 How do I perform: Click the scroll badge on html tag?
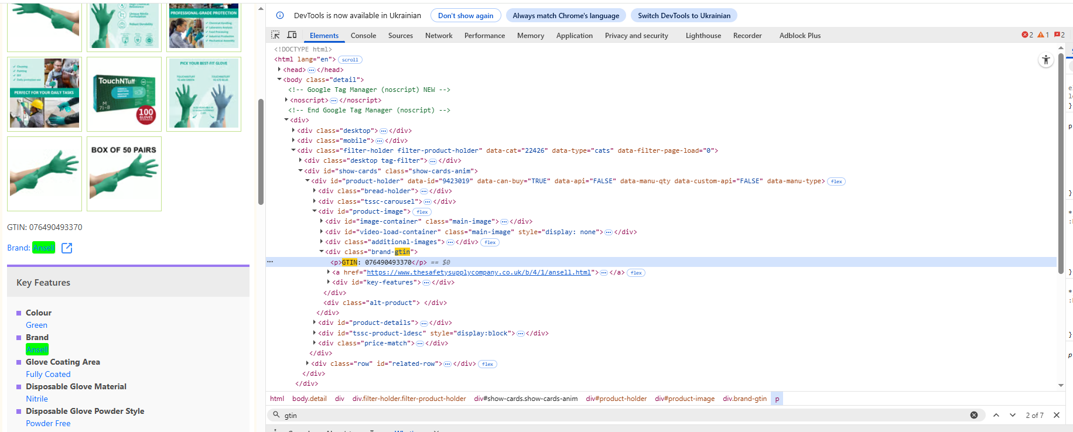click(350, 60)
